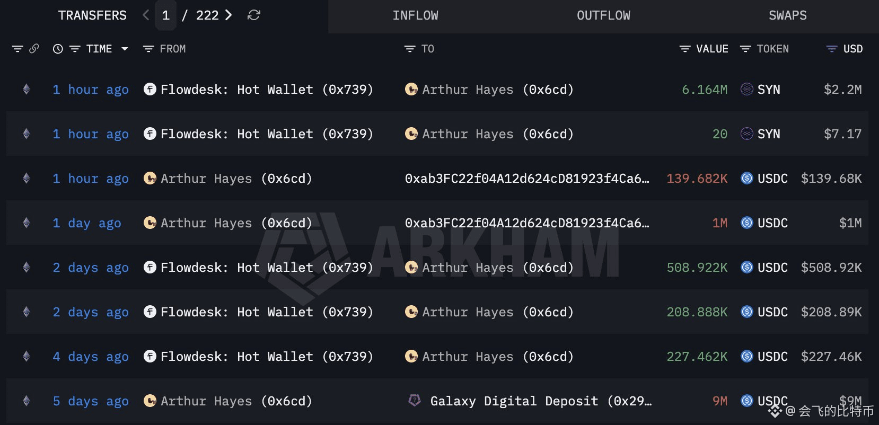879x425 pixels.
Task: Click the USDC token icon on the 227.462K row
Action: [x=746, y=356]
